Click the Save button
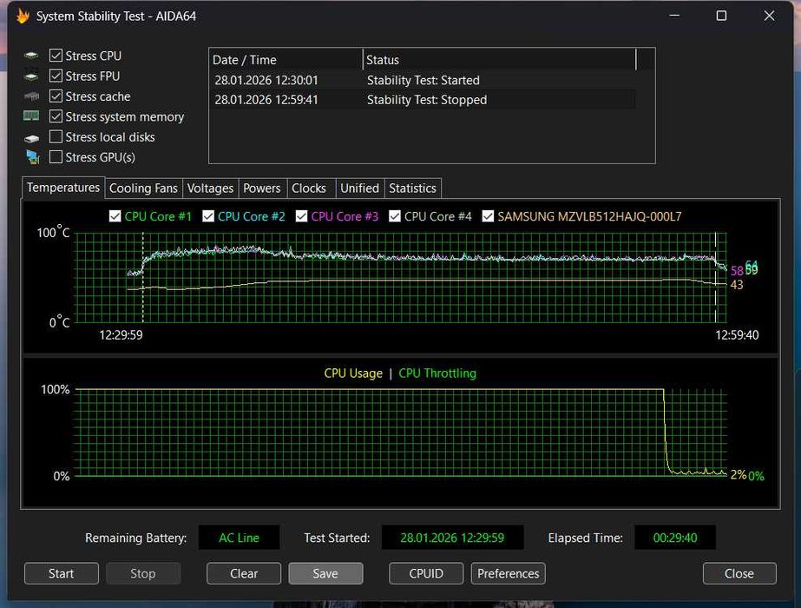The height and width of the screenshot is (608, 801). point(325,573)
